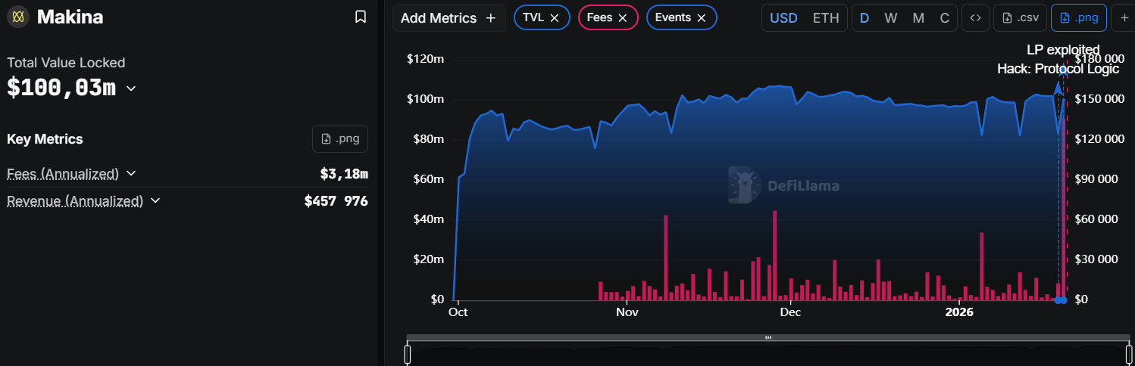Switch chart denomination to ETH
The width and height of the screenshot is (1135, 366).
826,18
